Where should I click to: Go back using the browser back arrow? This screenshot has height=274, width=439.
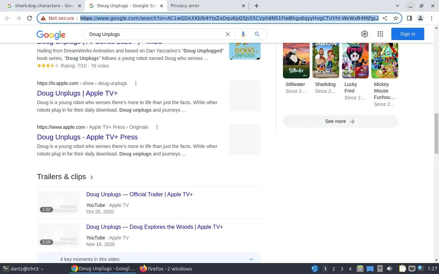pos(8,18)
